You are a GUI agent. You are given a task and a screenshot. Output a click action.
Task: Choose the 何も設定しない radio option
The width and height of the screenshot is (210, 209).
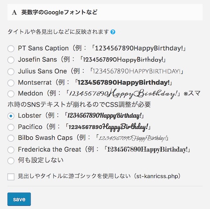11,161
